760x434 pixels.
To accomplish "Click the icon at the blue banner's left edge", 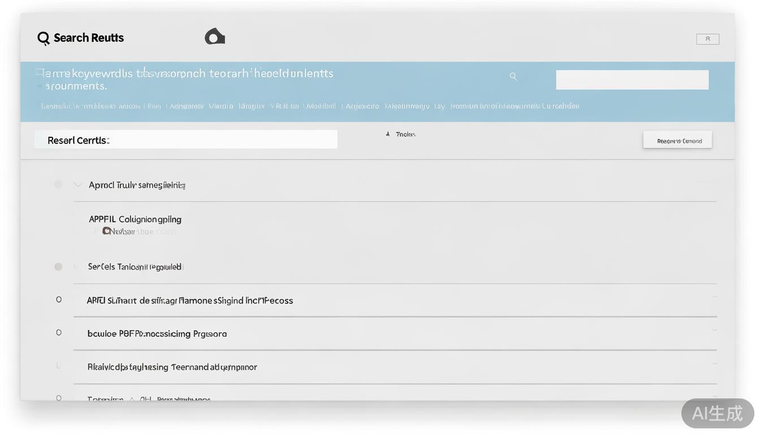I will (39, 72).
